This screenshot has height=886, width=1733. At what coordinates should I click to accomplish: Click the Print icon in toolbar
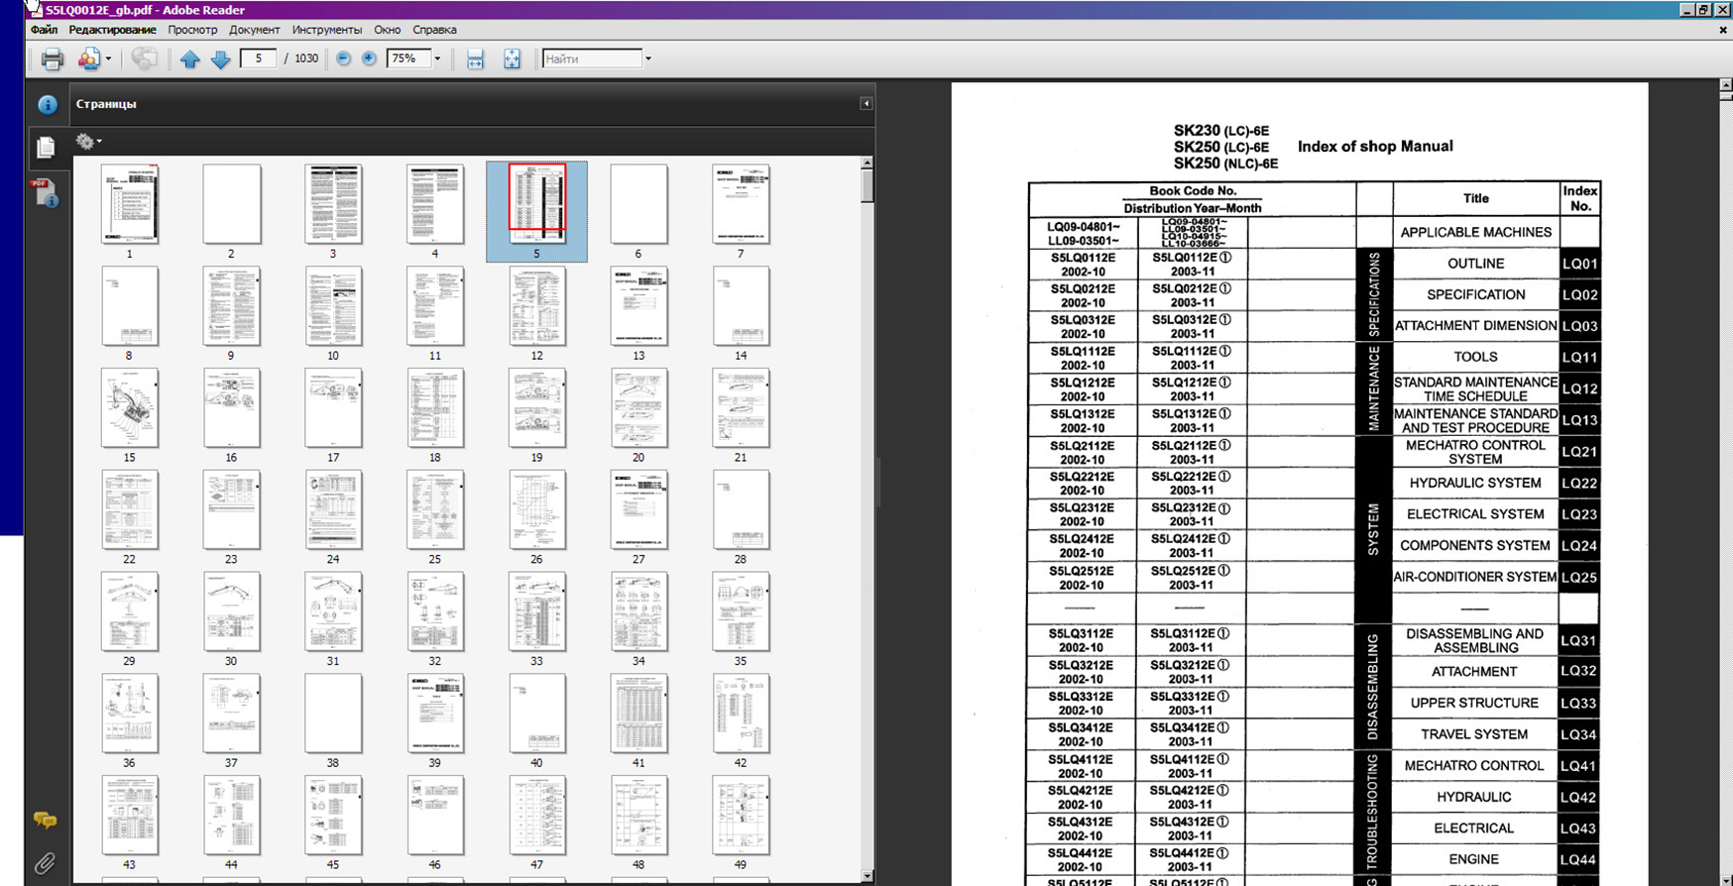52,59
